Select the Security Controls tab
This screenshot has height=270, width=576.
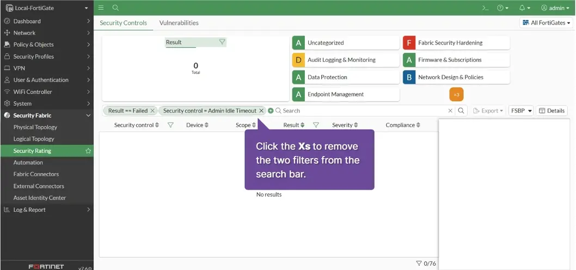(x=123, y=23)
